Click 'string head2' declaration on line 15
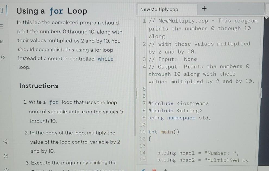 tap(203, 160)
